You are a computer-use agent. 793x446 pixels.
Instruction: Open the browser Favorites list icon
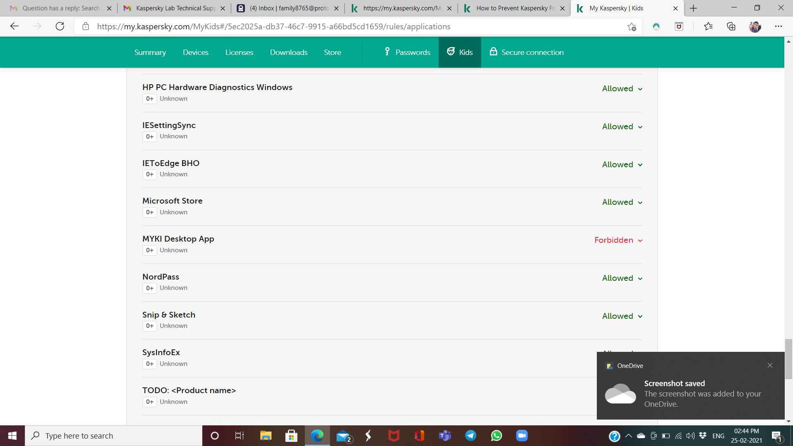[x=708, y=26]
